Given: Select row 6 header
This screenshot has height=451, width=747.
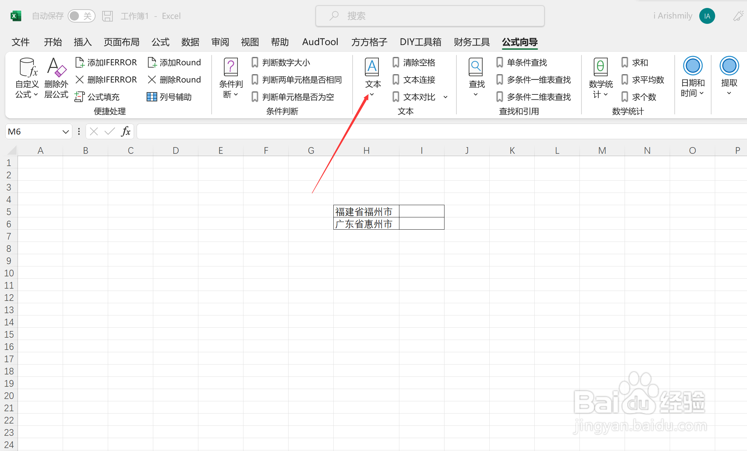Looking at the screenshot, I should 9,224.
